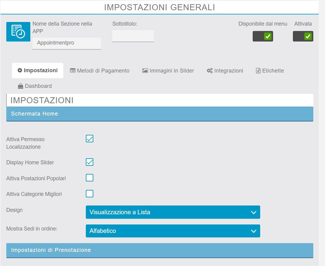Click the Appointmentpro calendar section icon
This screenshot has height=266, width=325.
point(18,32)
